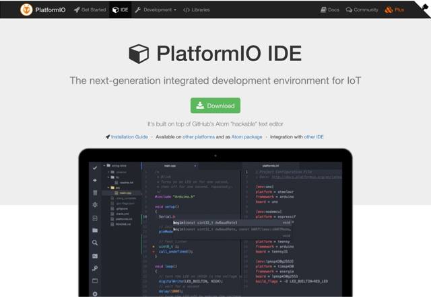This screenshot has width=431, height=297.
Task: Click the trash clean icon in IDE sidebar
Action: coord(95,193)
